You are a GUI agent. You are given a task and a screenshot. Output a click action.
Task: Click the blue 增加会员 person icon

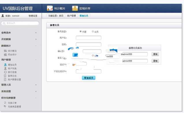[5, 65]
